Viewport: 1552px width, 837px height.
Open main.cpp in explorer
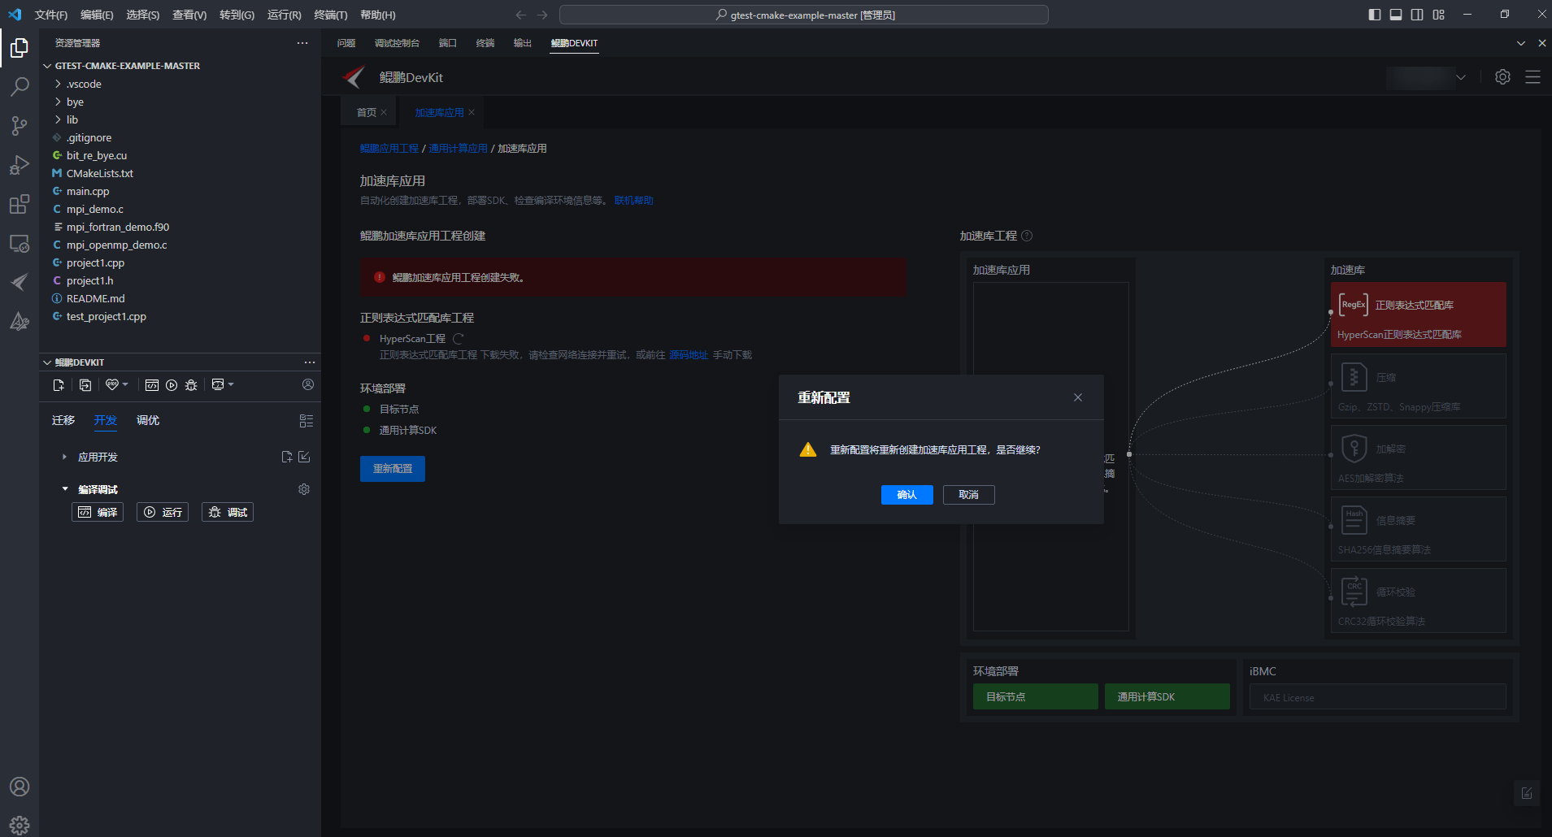88,192
